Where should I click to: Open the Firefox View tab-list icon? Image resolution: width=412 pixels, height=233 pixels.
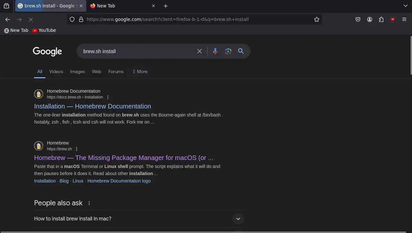click(6, 6)
